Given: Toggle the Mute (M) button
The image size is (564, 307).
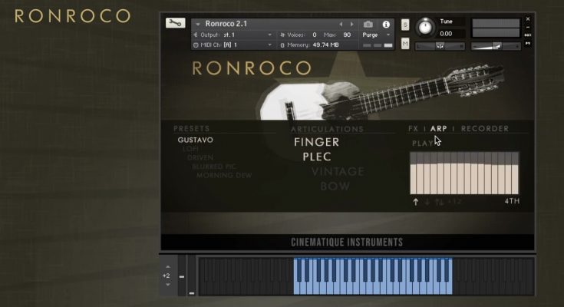Looking at the screenshot, I should point(405,44).
